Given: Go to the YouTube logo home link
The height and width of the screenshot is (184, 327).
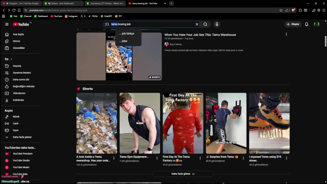Looking at the screenshot, I should [x=21, y=24].
